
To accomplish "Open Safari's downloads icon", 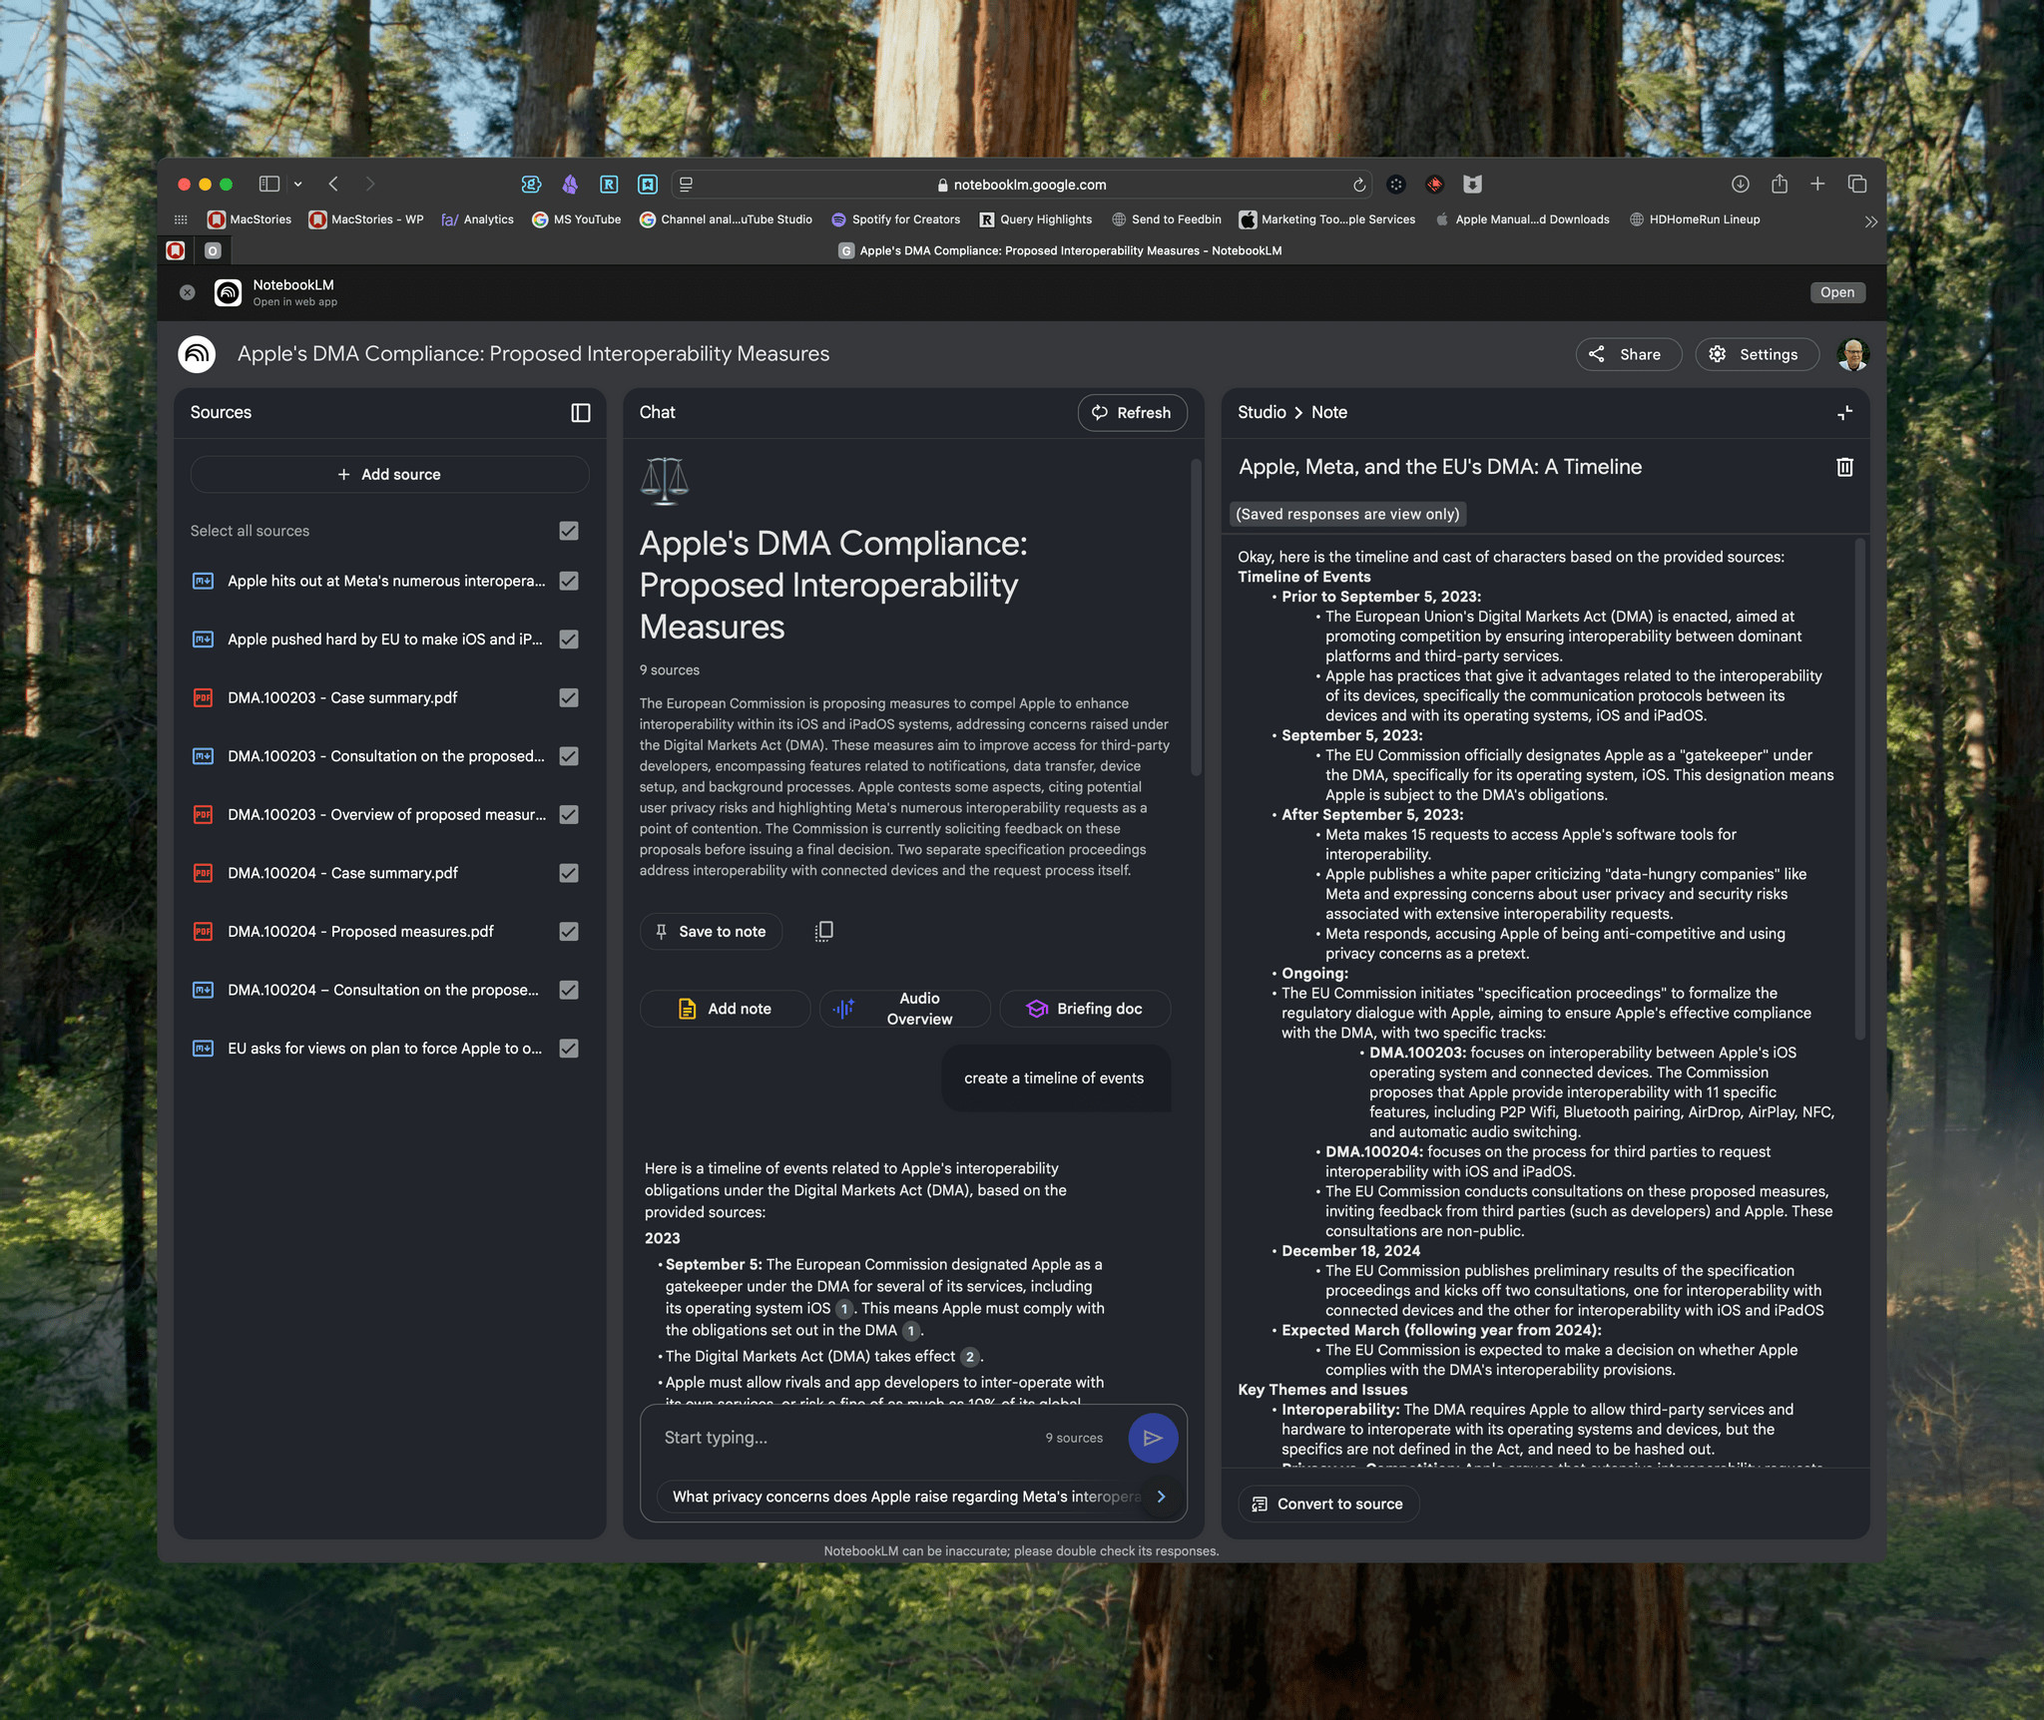I will [1740, 184].
